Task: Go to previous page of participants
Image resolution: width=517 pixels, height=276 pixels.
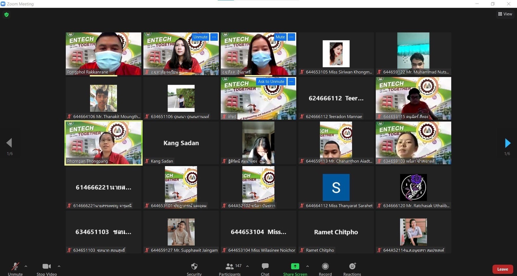Action: click(9, 143)
